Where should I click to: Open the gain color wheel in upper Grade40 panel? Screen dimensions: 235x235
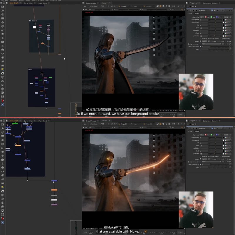(226, 28)
